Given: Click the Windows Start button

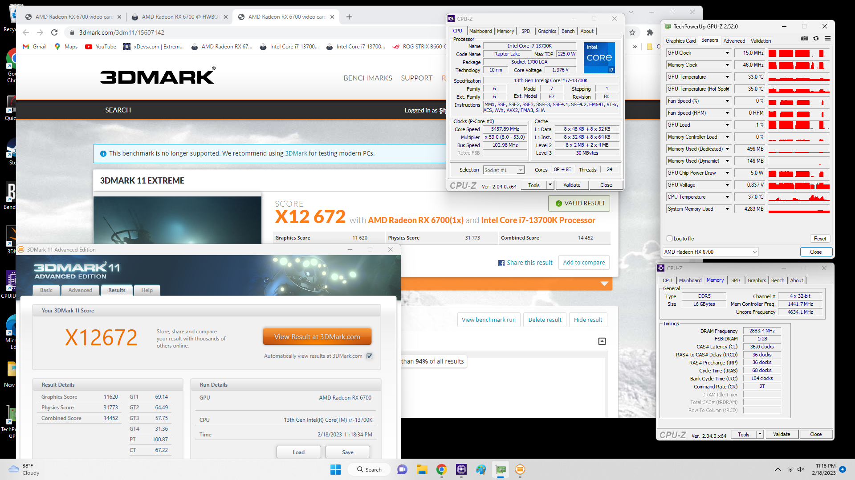Looking at the screenshot, I should click(x=335, y=469).
